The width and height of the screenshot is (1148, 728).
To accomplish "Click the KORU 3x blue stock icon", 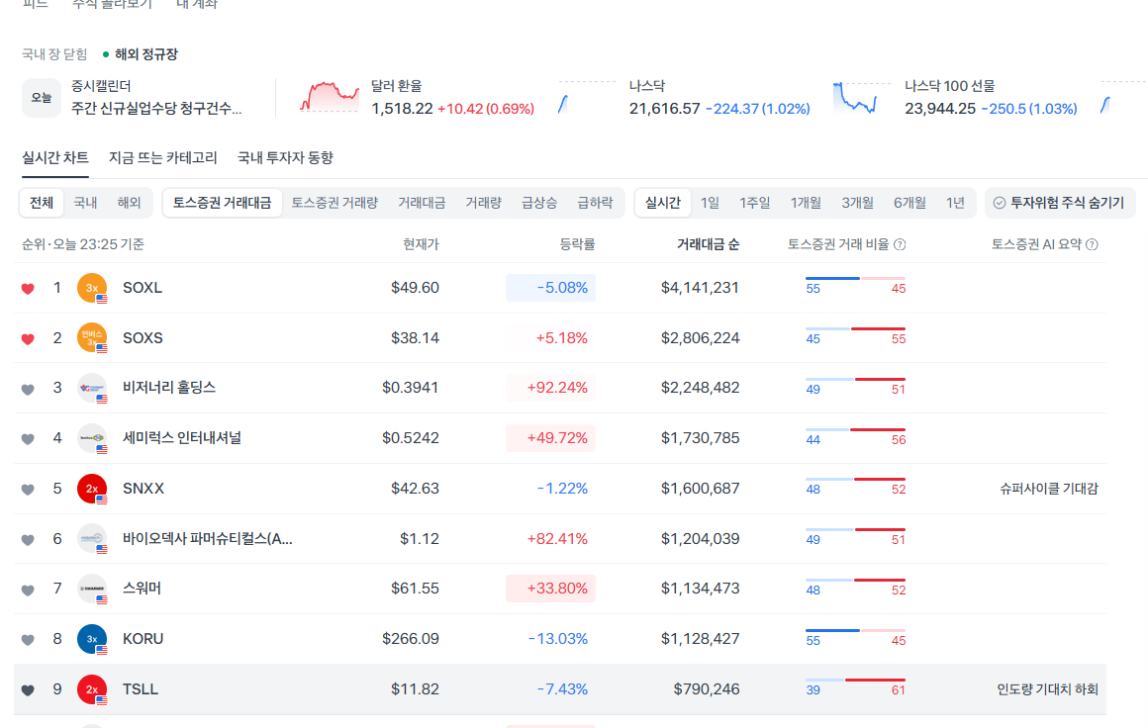I will click(91, 639).
